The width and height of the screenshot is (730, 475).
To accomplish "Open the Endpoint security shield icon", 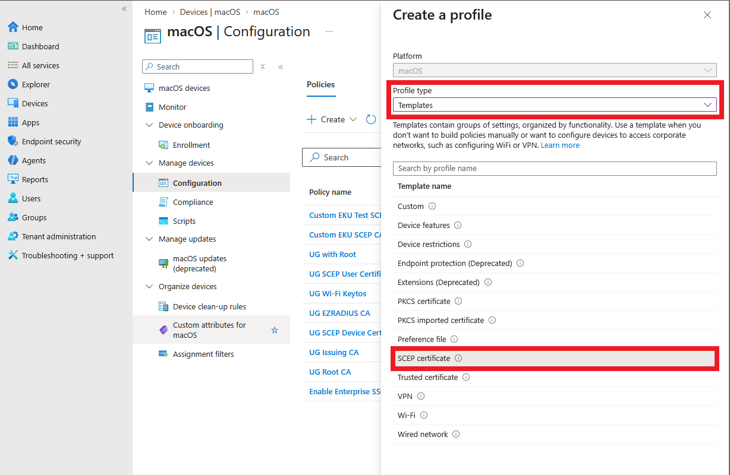I will click(x=13, y=141).
